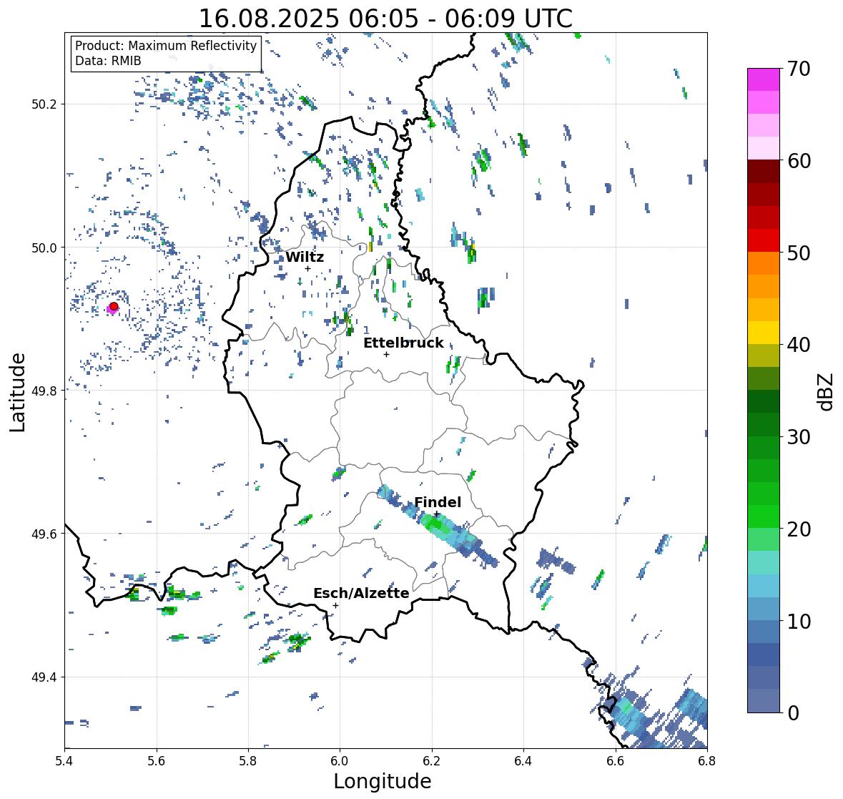Click the 6.6 longitude tick label

click(616, 761)
